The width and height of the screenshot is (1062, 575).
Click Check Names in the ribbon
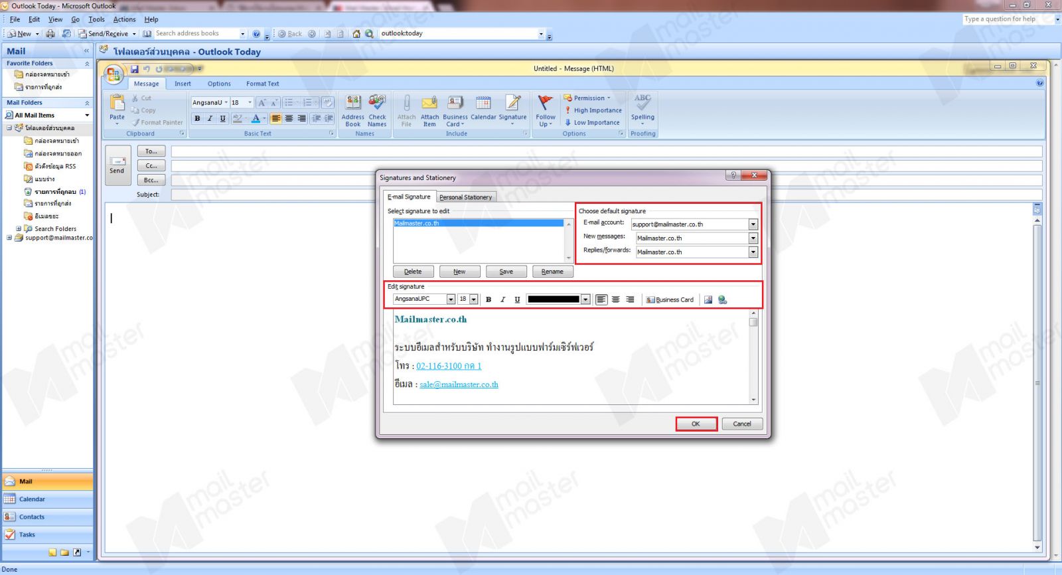(x=377, y=110)
